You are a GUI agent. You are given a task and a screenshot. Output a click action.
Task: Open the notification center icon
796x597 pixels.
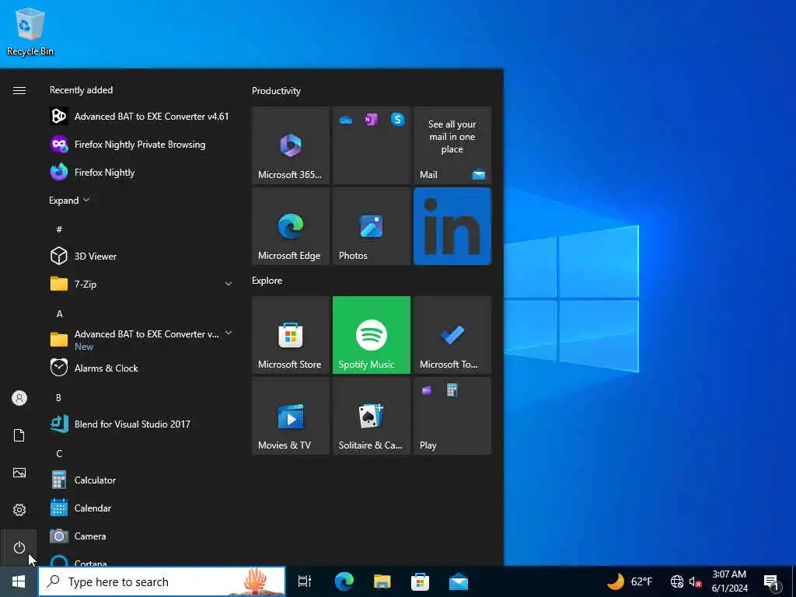click(x=772, y=581)
